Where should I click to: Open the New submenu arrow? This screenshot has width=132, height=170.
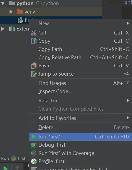point(128,23)
